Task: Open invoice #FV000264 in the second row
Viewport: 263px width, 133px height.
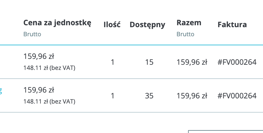Action: (237, 96)
